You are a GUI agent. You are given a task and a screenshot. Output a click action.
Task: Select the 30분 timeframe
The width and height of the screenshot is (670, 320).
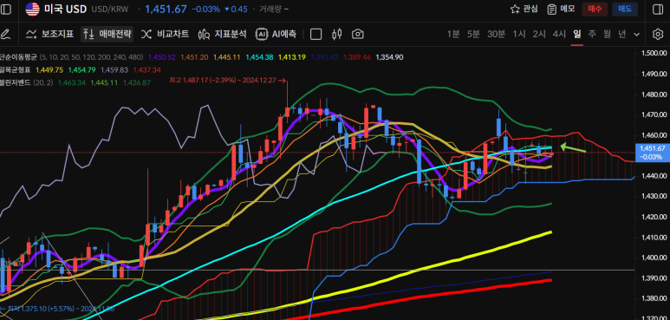pyautogui.click(x=496, y=34)
